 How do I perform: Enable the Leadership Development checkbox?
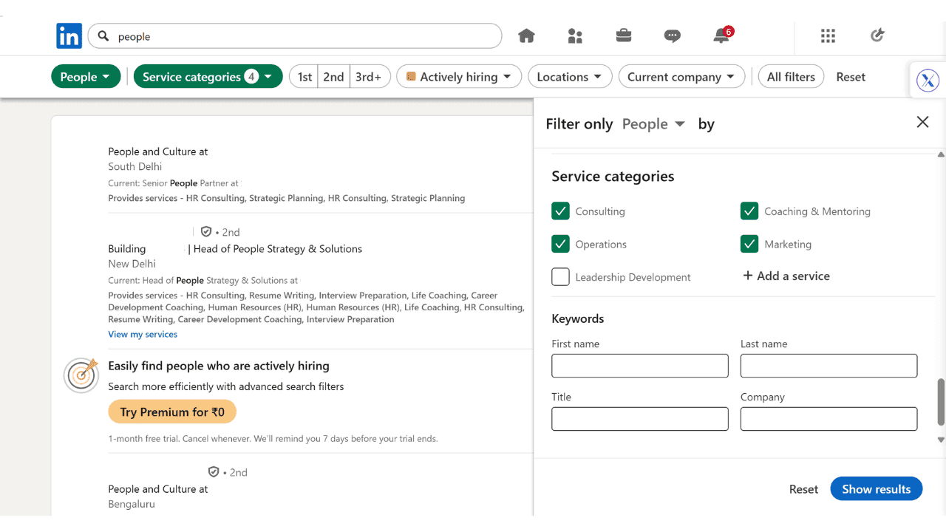[x=561, y=277]
